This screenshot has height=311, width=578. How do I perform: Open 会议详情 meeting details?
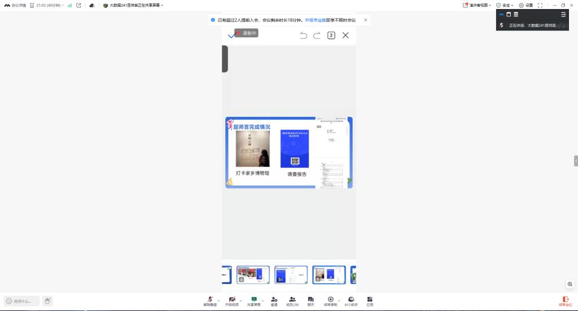coord(15,5)
